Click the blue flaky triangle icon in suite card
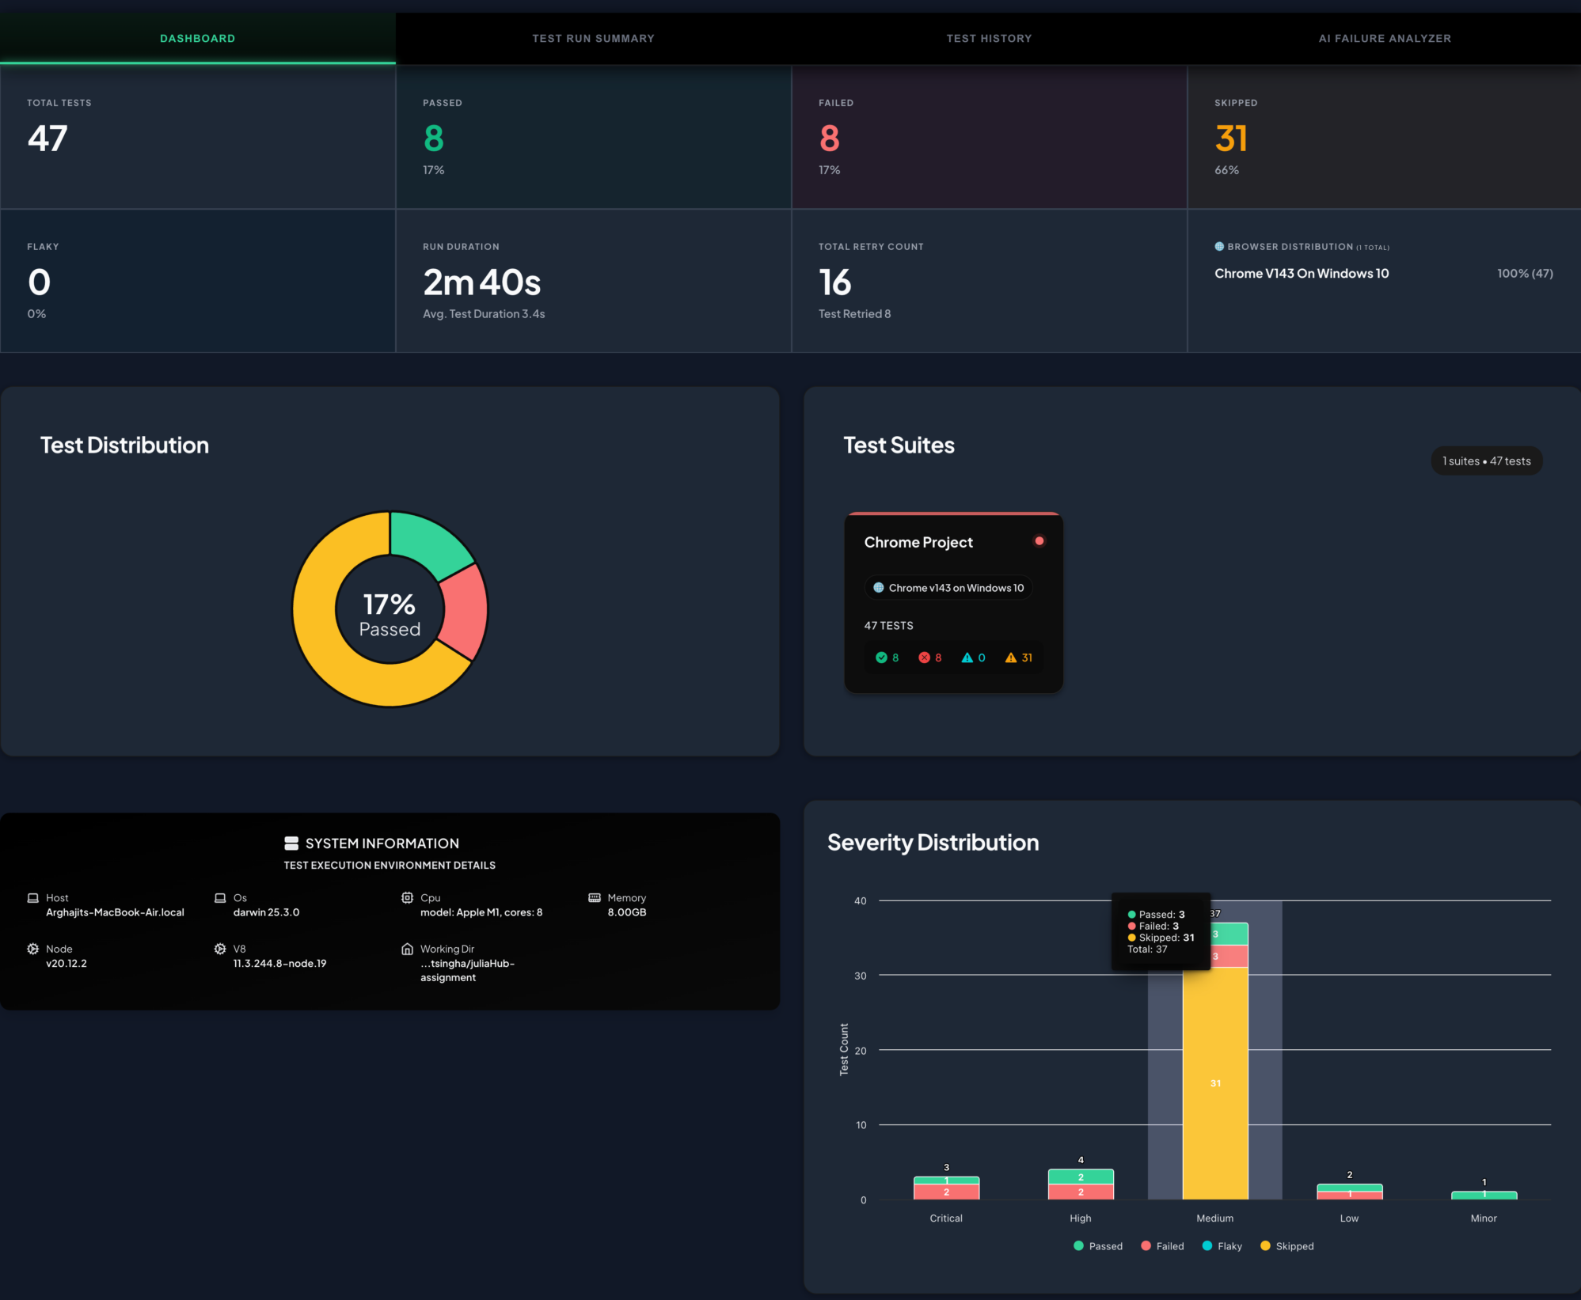Viewport: 1581px width, 1300px height. tap(967, 658)
